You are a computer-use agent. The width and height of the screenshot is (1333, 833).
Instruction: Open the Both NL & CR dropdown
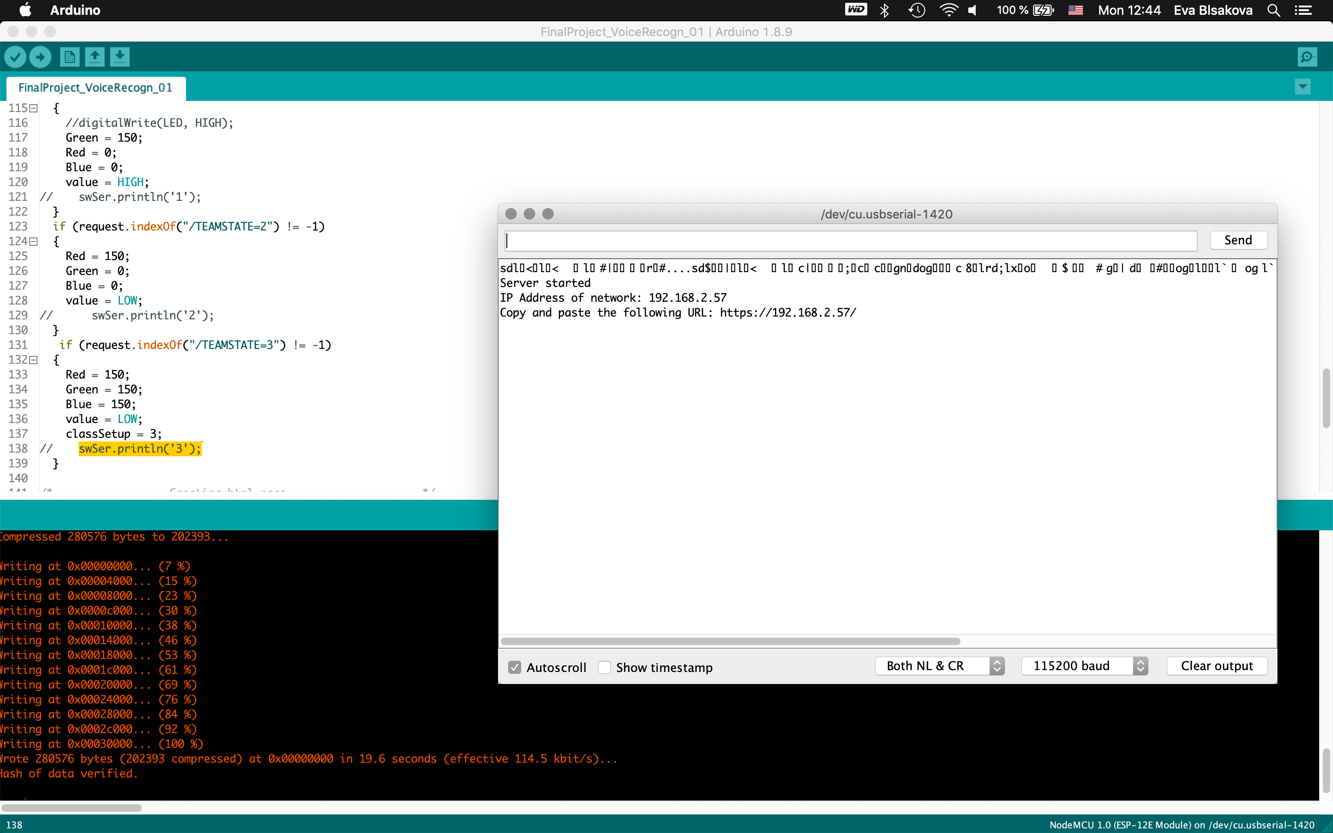(x=940, y=666)
